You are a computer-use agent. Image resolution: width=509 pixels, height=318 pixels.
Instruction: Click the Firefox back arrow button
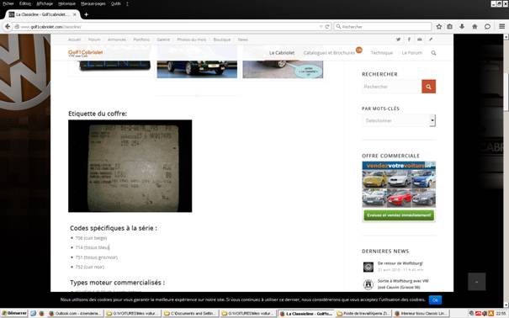(8, 27)
